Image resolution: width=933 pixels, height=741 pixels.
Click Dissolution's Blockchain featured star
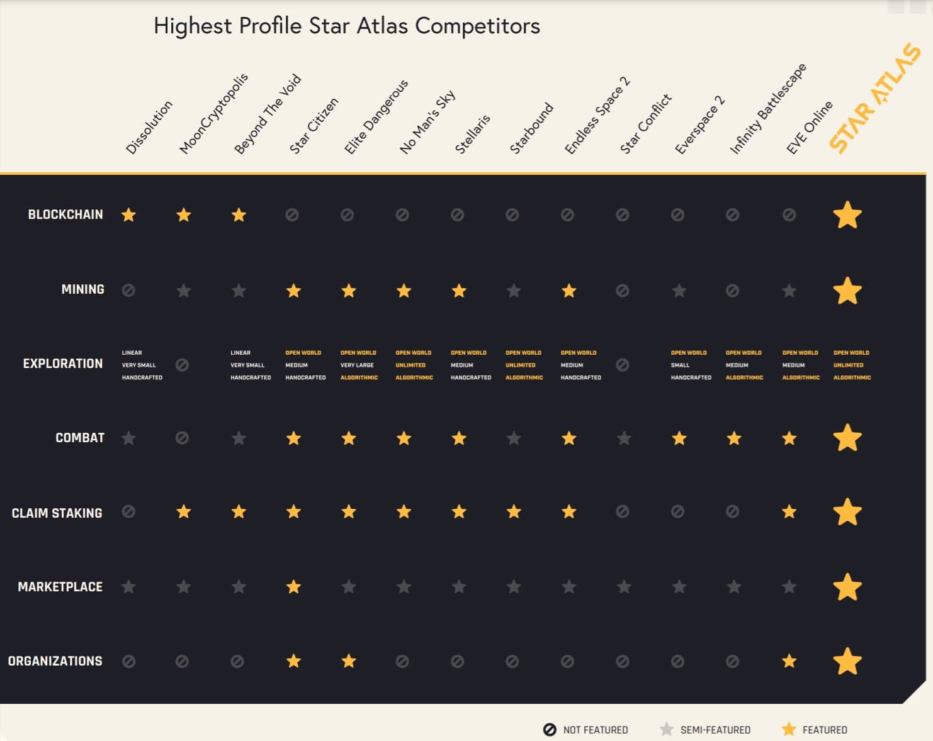(128, 215)
